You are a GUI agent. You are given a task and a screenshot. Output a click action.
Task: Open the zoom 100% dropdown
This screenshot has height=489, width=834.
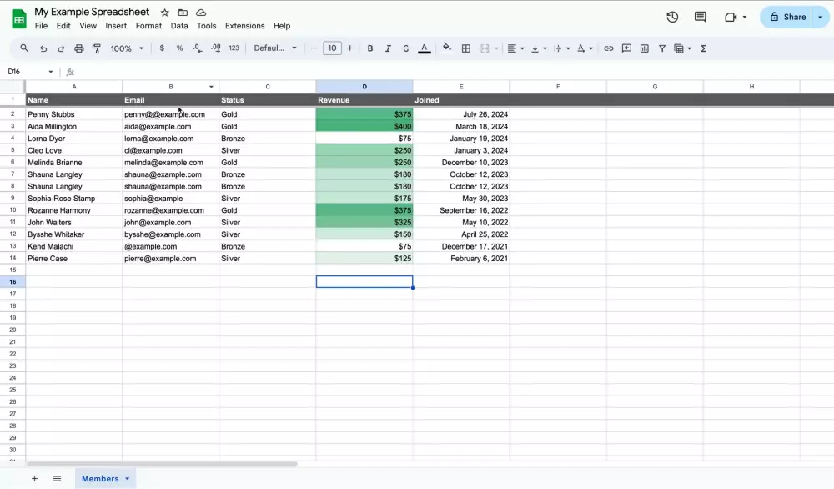pyautogui.click(x=127, y=48)
